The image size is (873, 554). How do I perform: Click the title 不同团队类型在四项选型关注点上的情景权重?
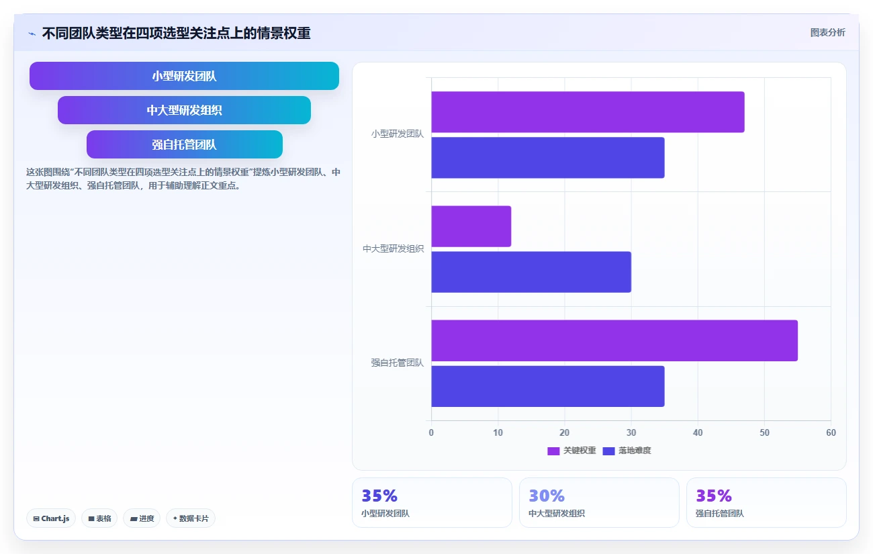[x=176, y=34]
